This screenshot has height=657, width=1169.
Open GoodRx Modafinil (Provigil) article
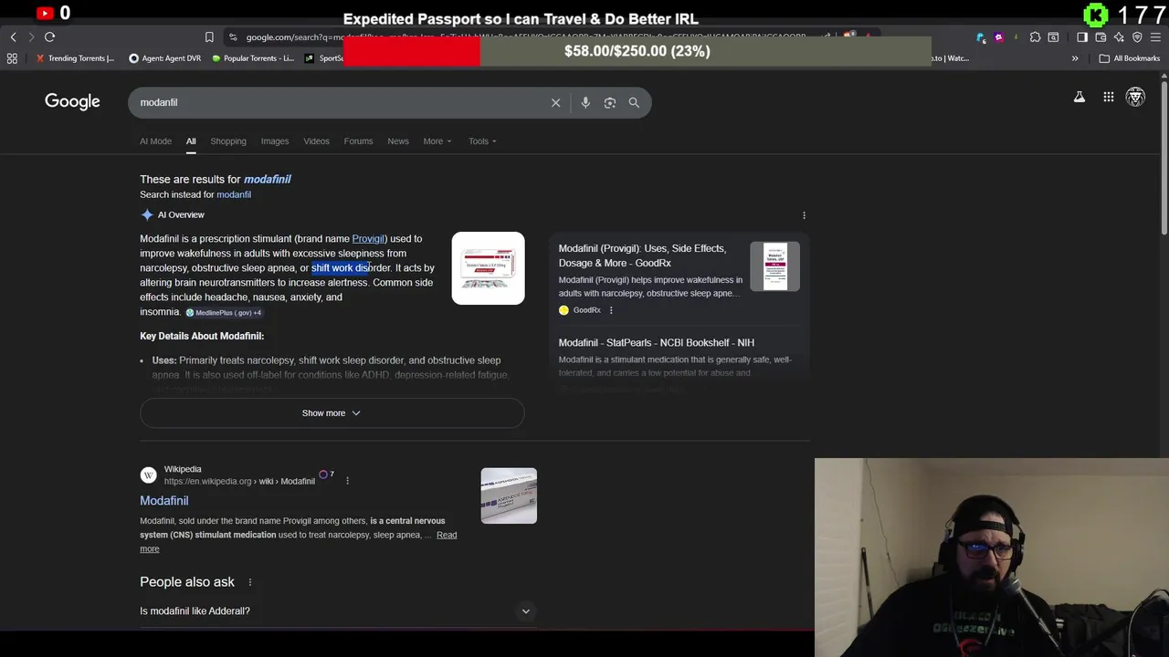coord(642,255)
